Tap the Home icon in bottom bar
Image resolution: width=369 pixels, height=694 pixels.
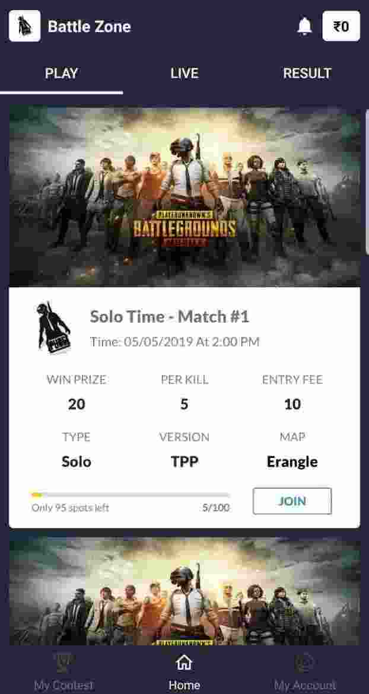tap(184, 663)
